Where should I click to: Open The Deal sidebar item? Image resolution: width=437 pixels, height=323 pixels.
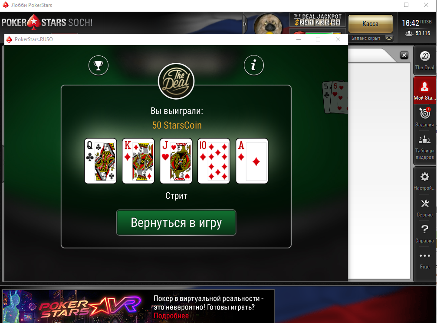[424, 60]
